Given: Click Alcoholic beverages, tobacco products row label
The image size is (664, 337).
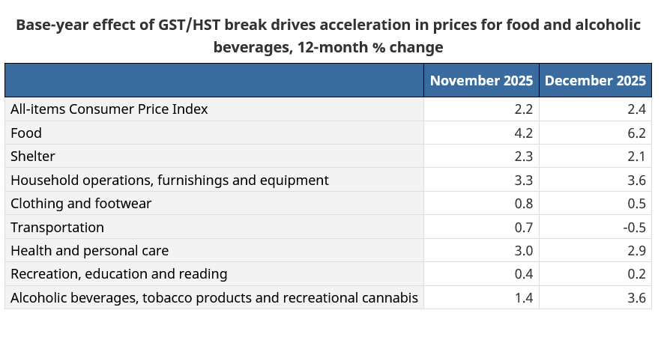Looking at the screenshot, I should [214, 297].
